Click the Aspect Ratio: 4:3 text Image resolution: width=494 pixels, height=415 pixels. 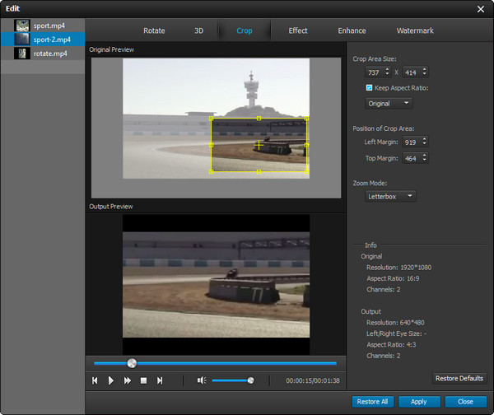pyautogui.click(x=391, y=344)
